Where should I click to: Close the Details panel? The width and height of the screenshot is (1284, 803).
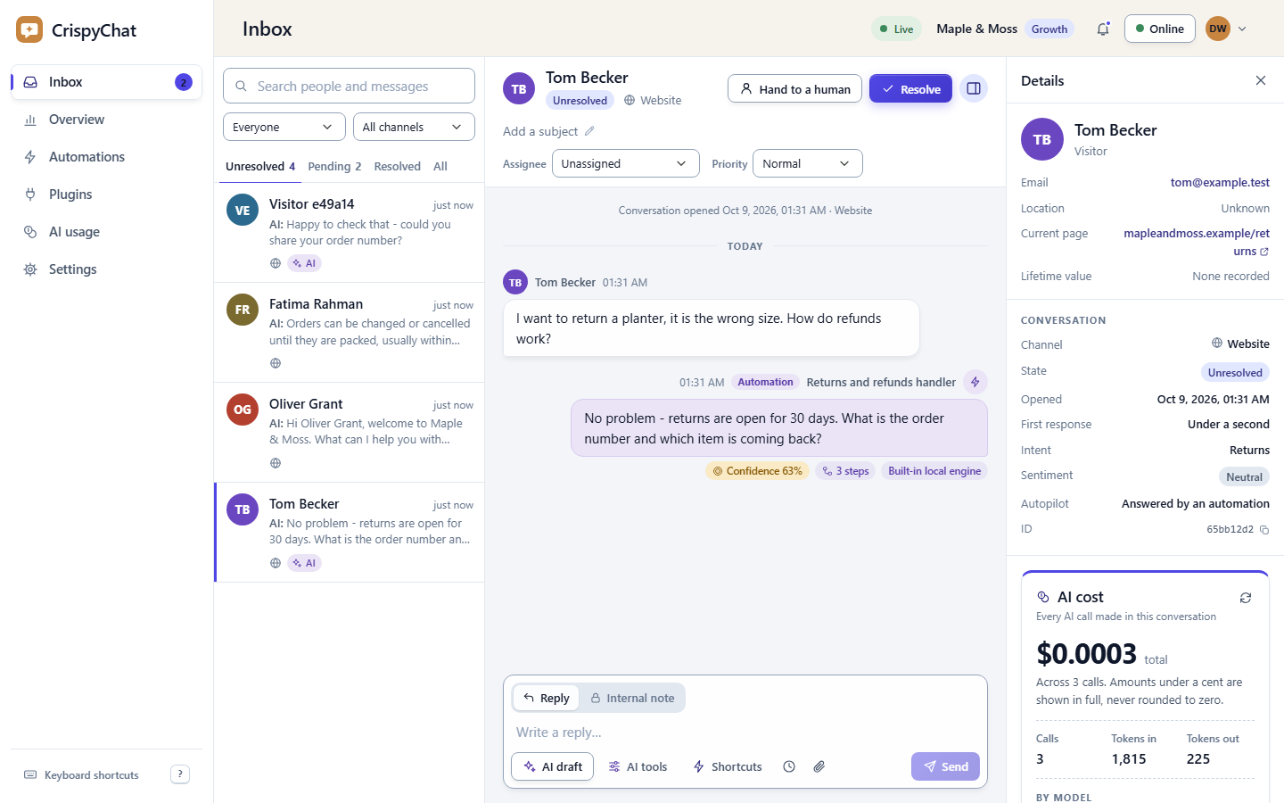tap(1261, 80)
